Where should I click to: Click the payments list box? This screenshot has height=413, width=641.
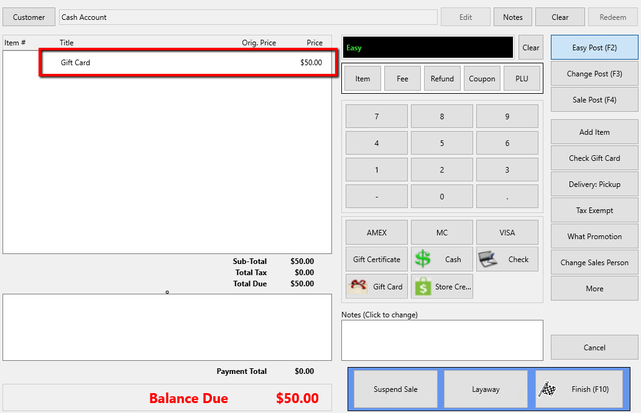[x=167, y=327]
